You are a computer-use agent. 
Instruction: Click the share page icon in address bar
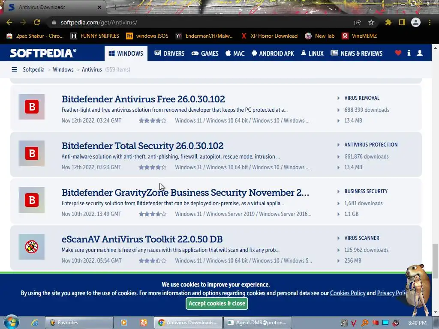(x=358, y=23)
